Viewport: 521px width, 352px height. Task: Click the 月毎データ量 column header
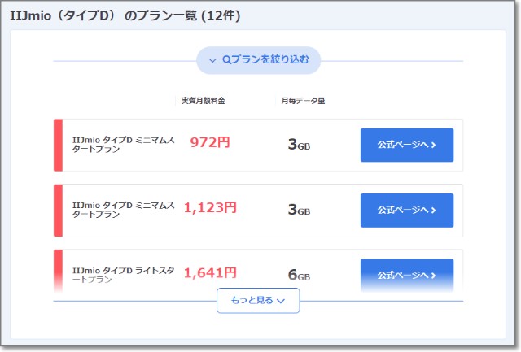(303, 101)
